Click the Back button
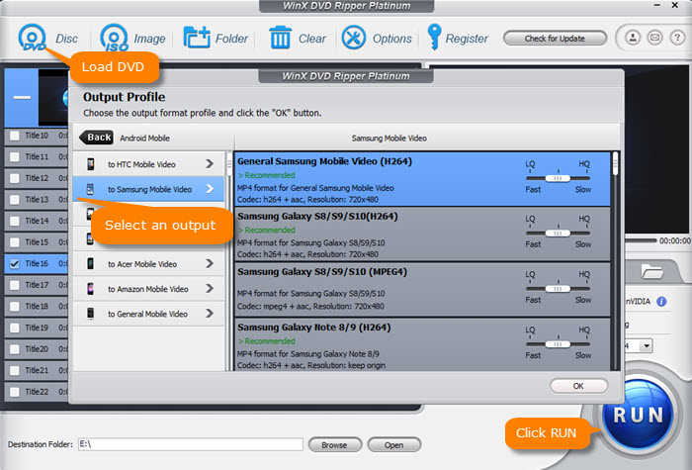 (x=96, y=138)
